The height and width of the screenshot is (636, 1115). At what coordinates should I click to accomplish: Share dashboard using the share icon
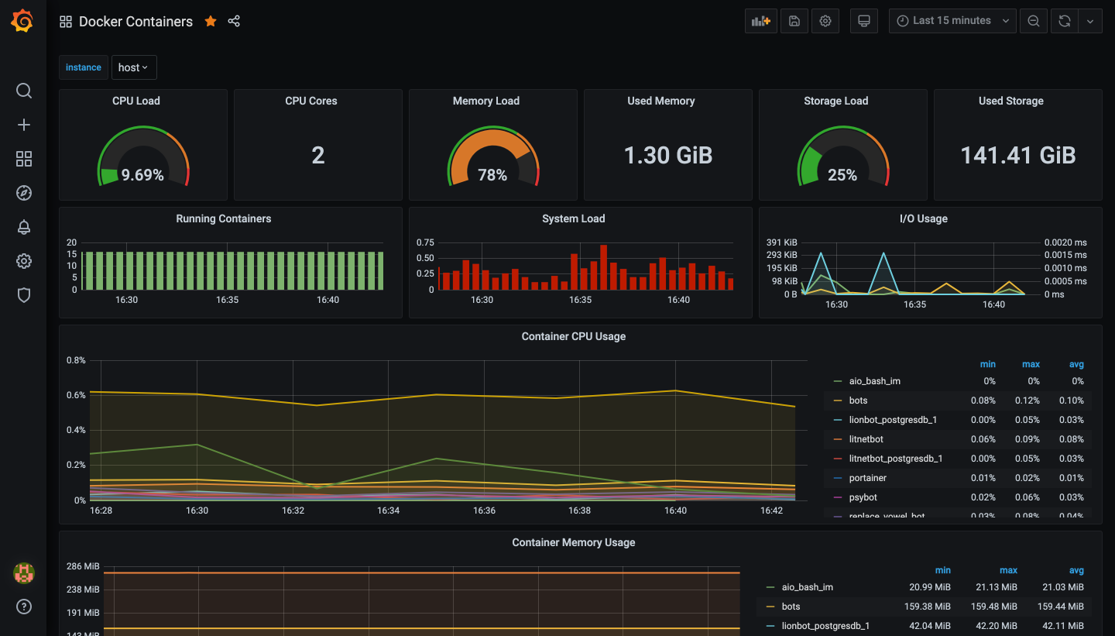(x=234, y=21)
